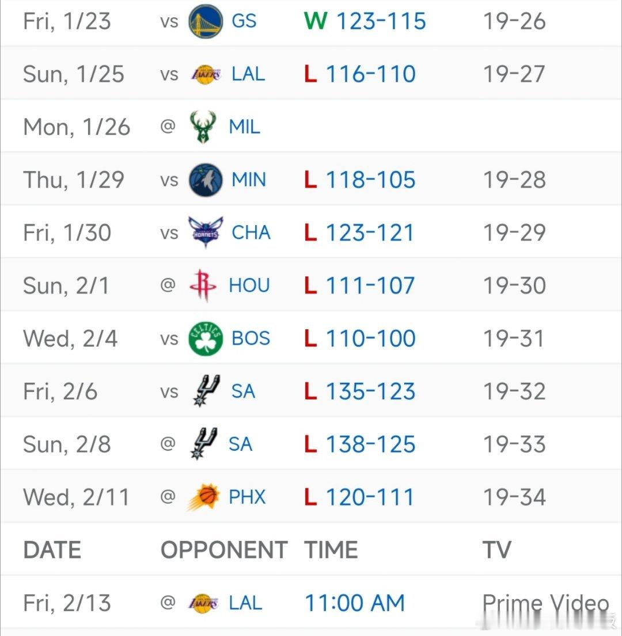Click the Phoenix Suns logo
The image size is (622, 636).
point(203,497)
